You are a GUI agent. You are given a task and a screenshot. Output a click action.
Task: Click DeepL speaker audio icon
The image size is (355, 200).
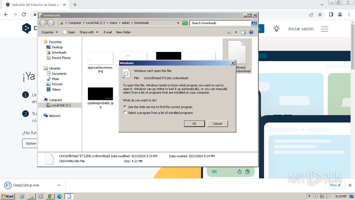click(214, 171)
